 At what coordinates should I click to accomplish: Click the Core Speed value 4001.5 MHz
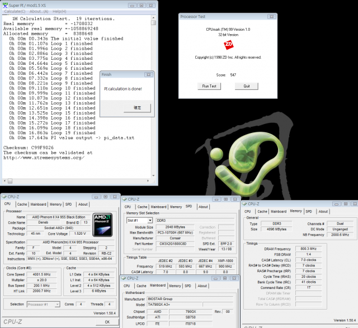coord(41,274)
